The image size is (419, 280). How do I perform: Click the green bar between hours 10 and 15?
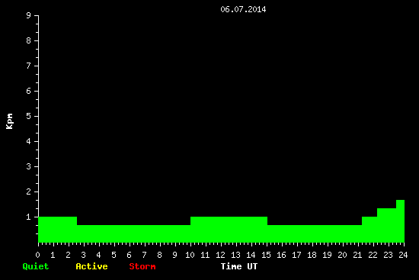pos(229,230)
